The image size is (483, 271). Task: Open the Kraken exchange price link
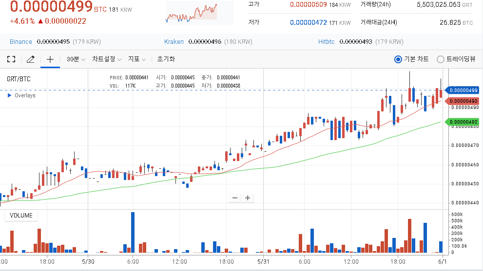(174, 42)
